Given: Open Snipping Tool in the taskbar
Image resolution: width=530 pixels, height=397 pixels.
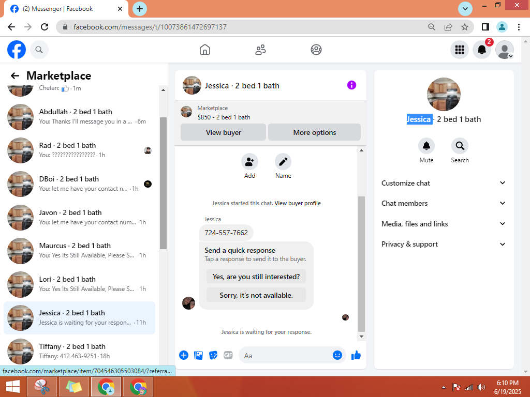Looking at the screenshot, I should pos(41,387).
